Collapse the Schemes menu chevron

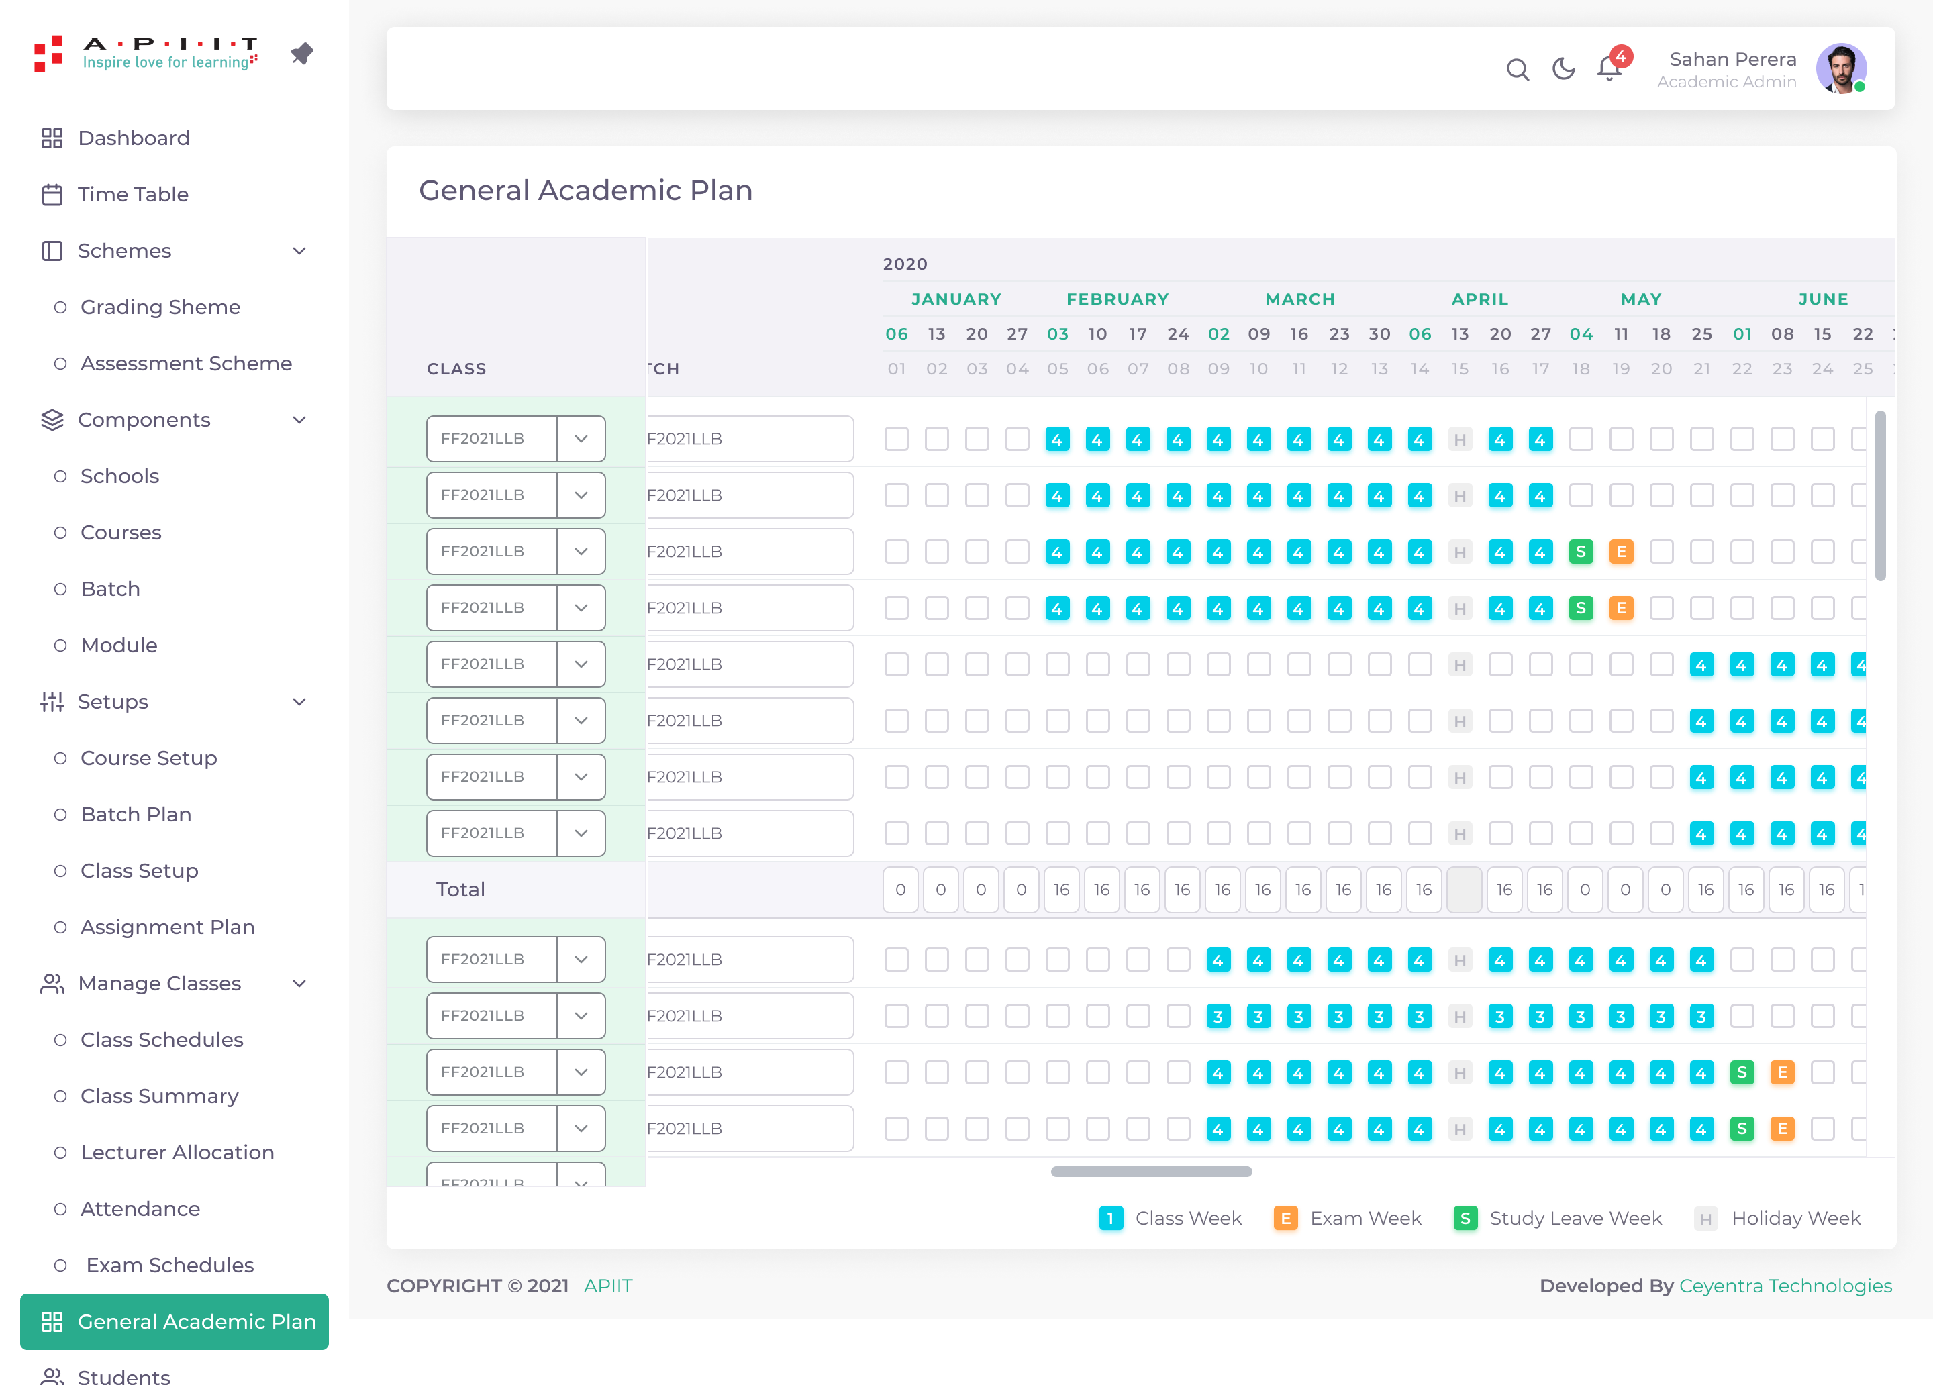[x=299, y=250]
